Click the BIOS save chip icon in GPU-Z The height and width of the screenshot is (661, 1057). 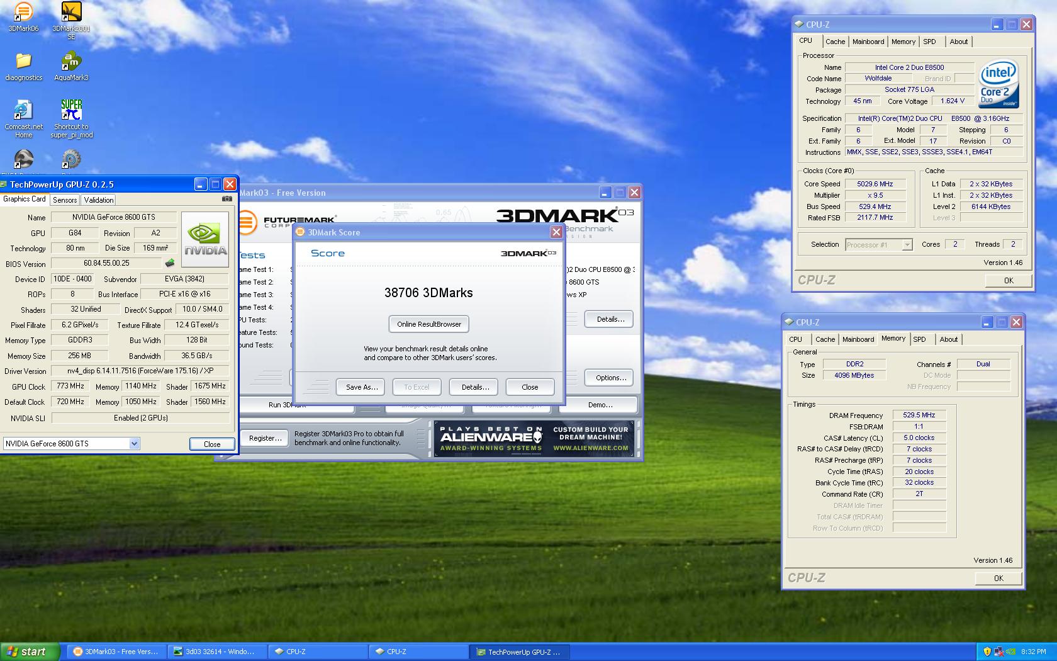(170, 263)
